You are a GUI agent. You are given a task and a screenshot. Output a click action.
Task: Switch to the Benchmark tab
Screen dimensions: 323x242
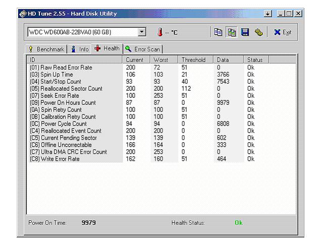[x=47, y=49]
